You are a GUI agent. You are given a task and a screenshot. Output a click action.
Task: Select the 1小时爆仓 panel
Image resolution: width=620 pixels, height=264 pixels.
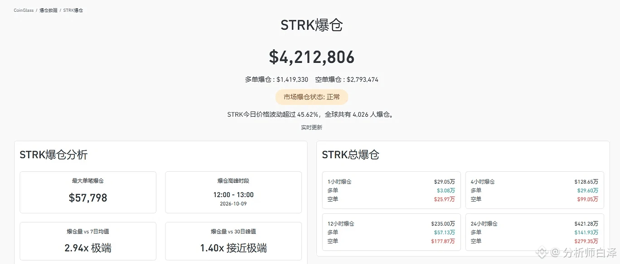click(x=392, y=190)
